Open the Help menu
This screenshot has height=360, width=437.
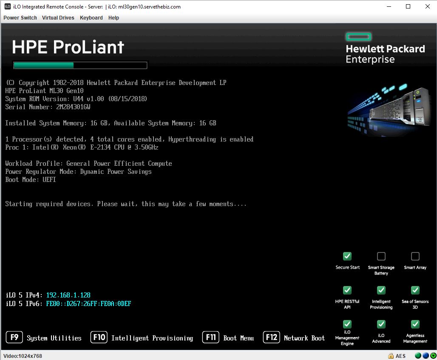pos(114,18)
